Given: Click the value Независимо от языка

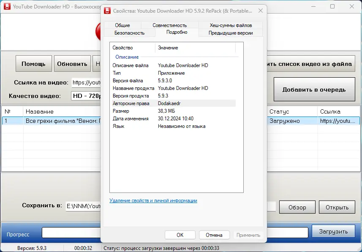Looking at the screenshot, I should click(x=182, y=126).
